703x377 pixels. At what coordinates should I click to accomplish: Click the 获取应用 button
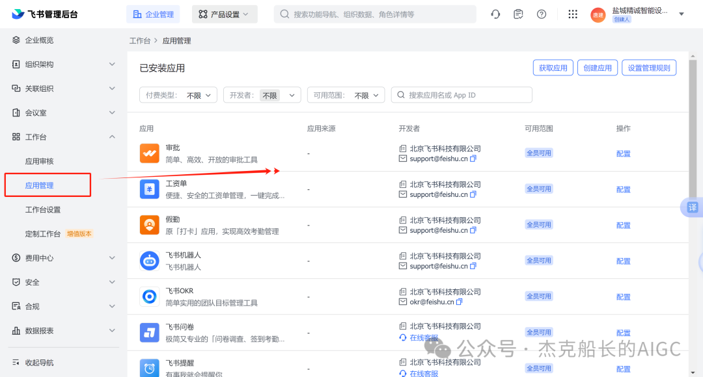click(553, 68)
